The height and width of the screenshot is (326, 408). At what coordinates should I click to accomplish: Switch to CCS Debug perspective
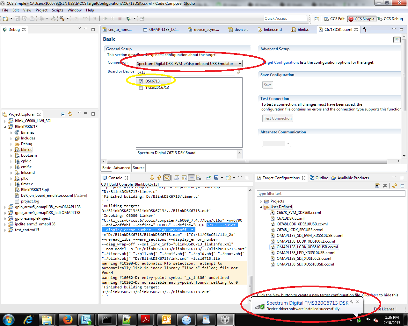pos(390,19)
